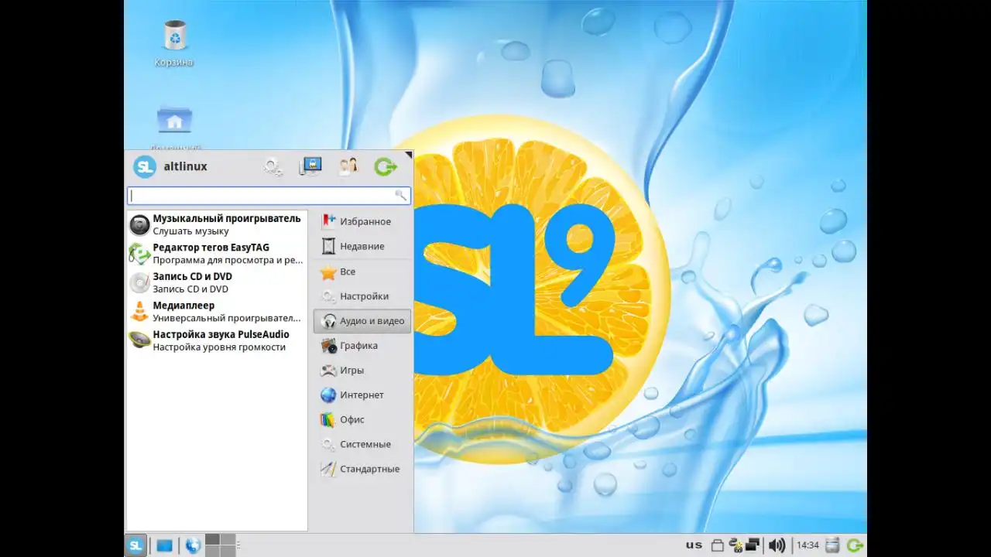Select the Игры games category

[x=362, y=371]
